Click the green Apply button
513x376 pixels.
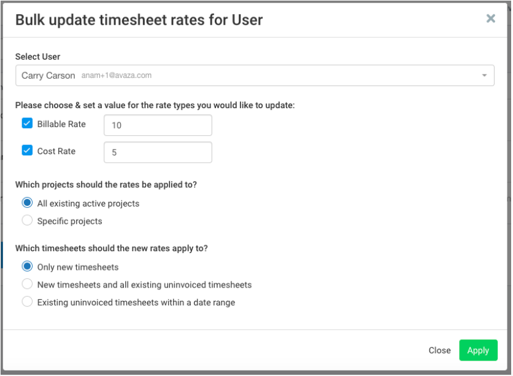click(477, 350)
